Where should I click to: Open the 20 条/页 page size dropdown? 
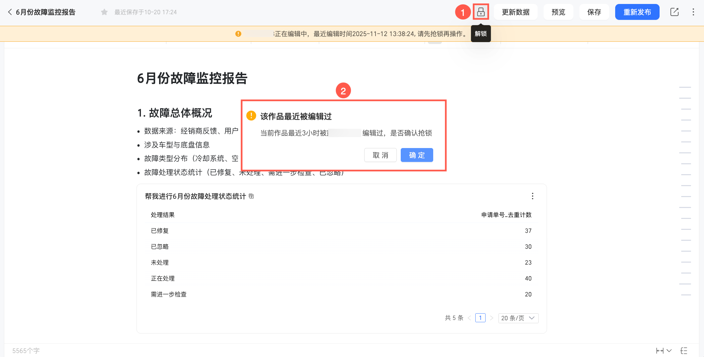point(518,318)
